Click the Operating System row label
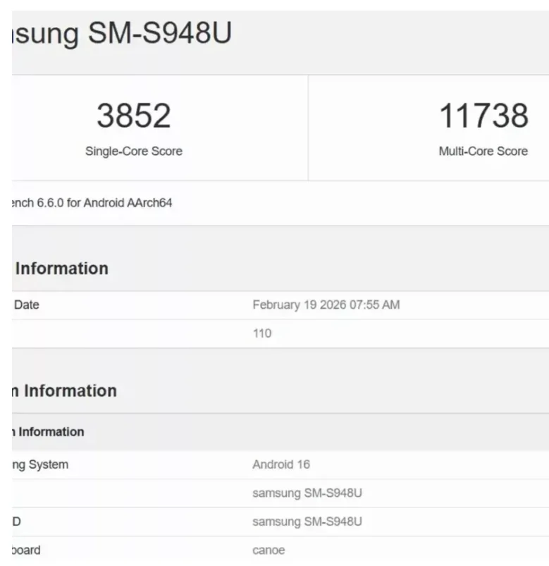This screenshot has width=549, height=566. point(41,465)
